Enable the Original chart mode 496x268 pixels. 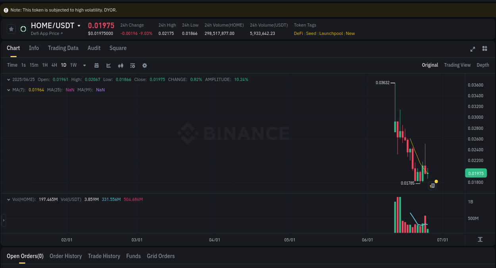coord(430,65)
